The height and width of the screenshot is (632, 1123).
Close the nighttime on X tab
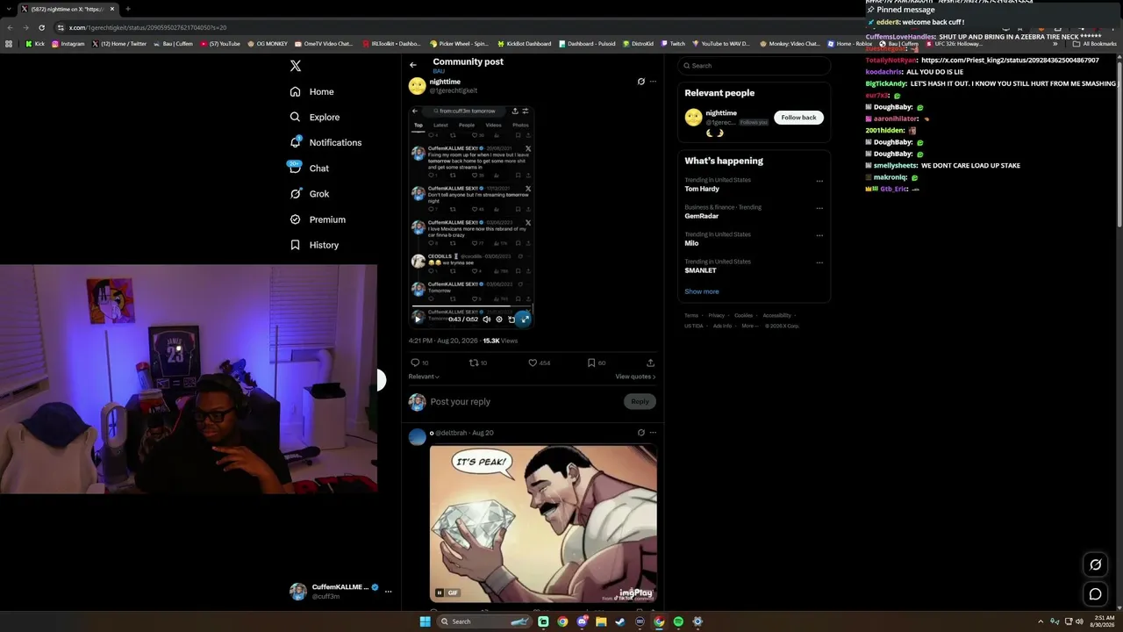tap(112, 9)
